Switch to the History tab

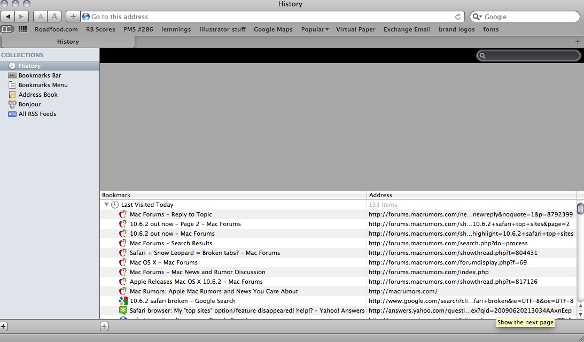[x=68, y=42]
